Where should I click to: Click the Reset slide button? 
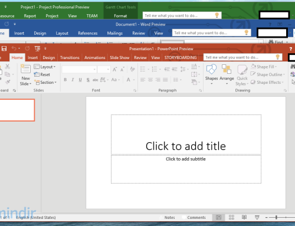coord(42,74)
